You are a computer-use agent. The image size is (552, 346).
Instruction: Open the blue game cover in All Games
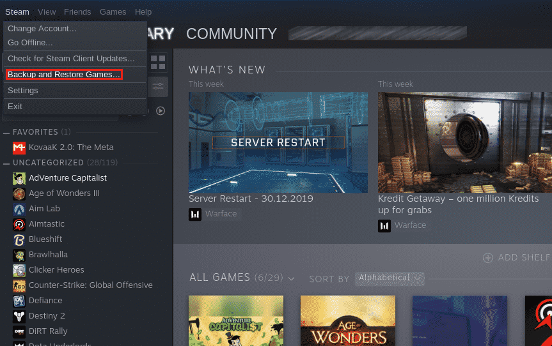click(460, 320)
